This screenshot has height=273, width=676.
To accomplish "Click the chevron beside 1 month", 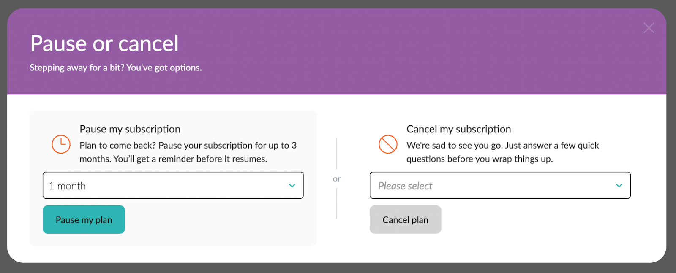I will point(292,186).
